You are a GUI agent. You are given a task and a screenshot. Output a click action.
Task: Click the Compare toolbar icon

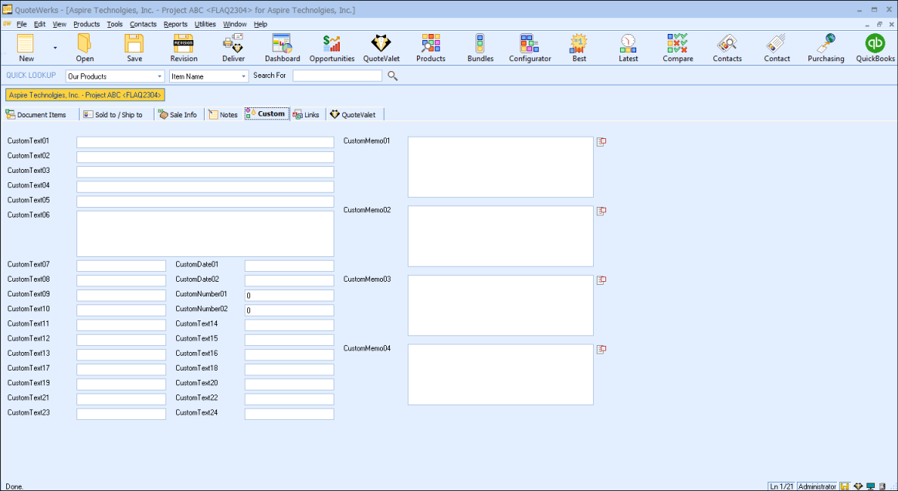coord(677,47)
